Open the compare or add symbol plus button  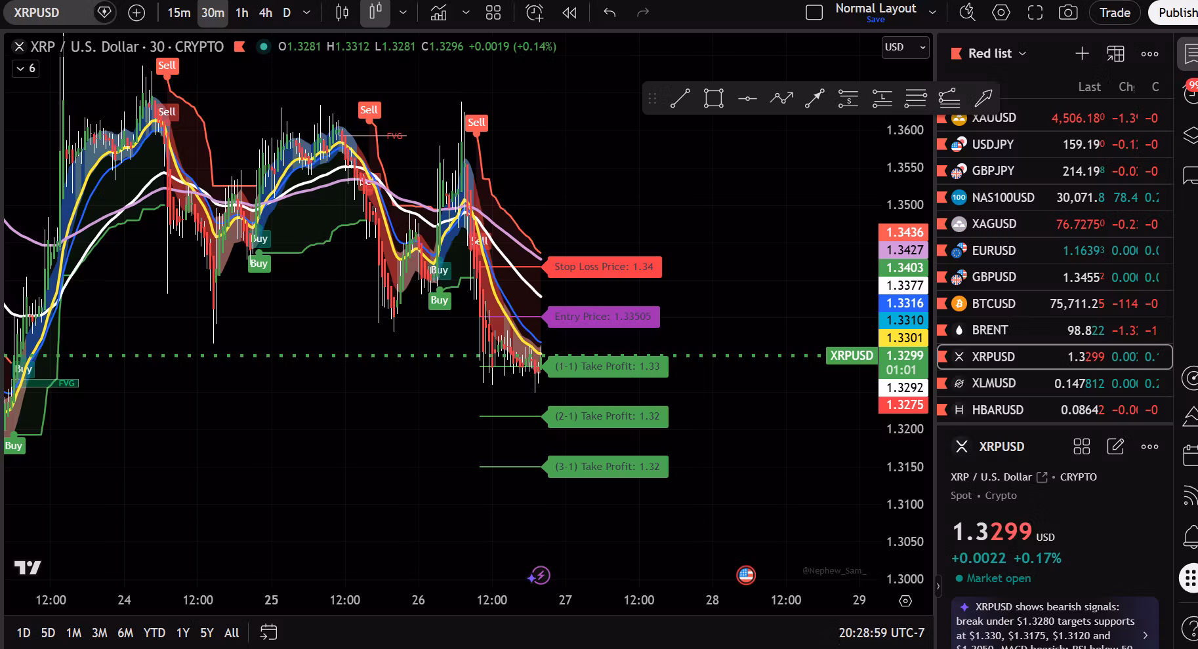136,12
